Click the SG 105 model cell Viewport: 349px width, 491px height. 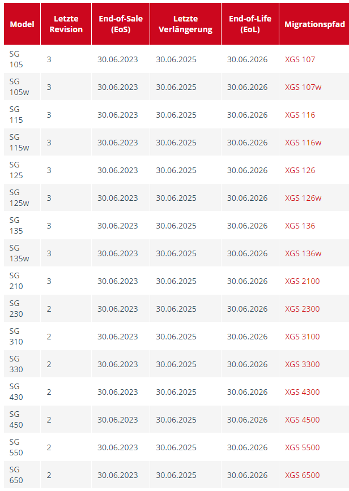22,59
